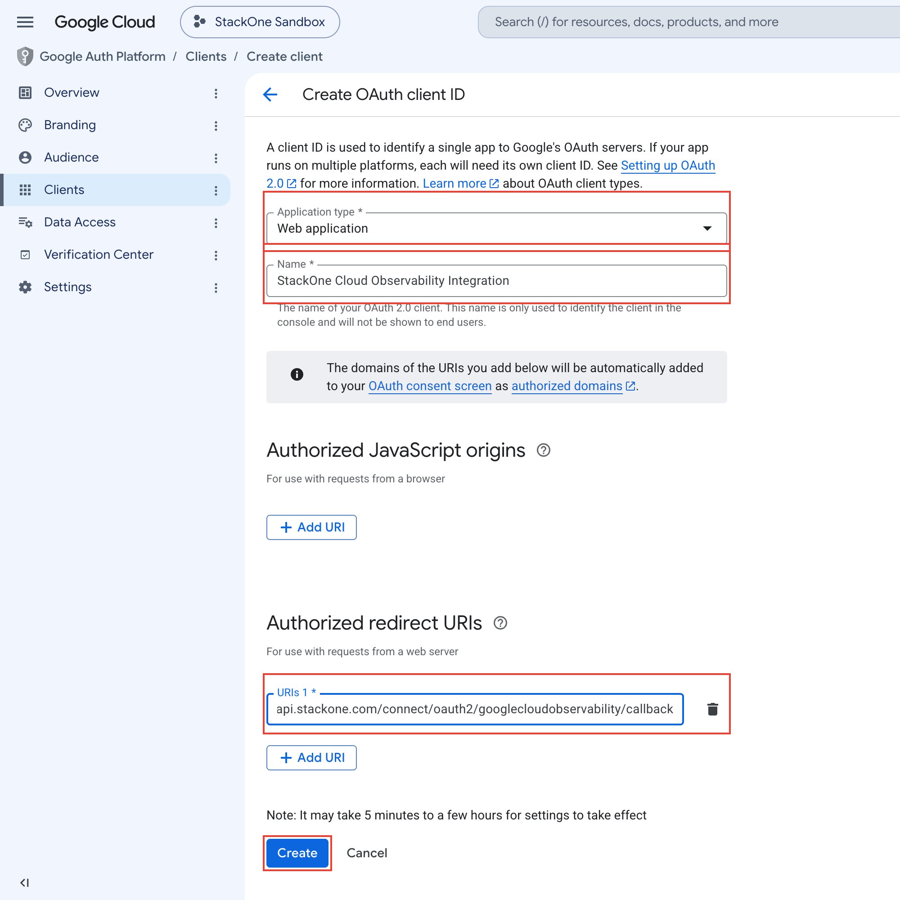900x900 pixels.
Task: Click the Data Access list-settings icon
Action: point(25,222)
